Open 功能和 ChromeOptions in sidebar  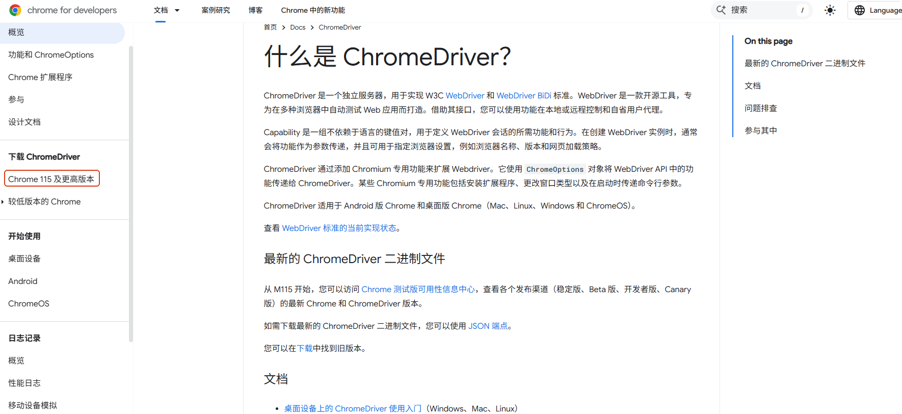51,55
